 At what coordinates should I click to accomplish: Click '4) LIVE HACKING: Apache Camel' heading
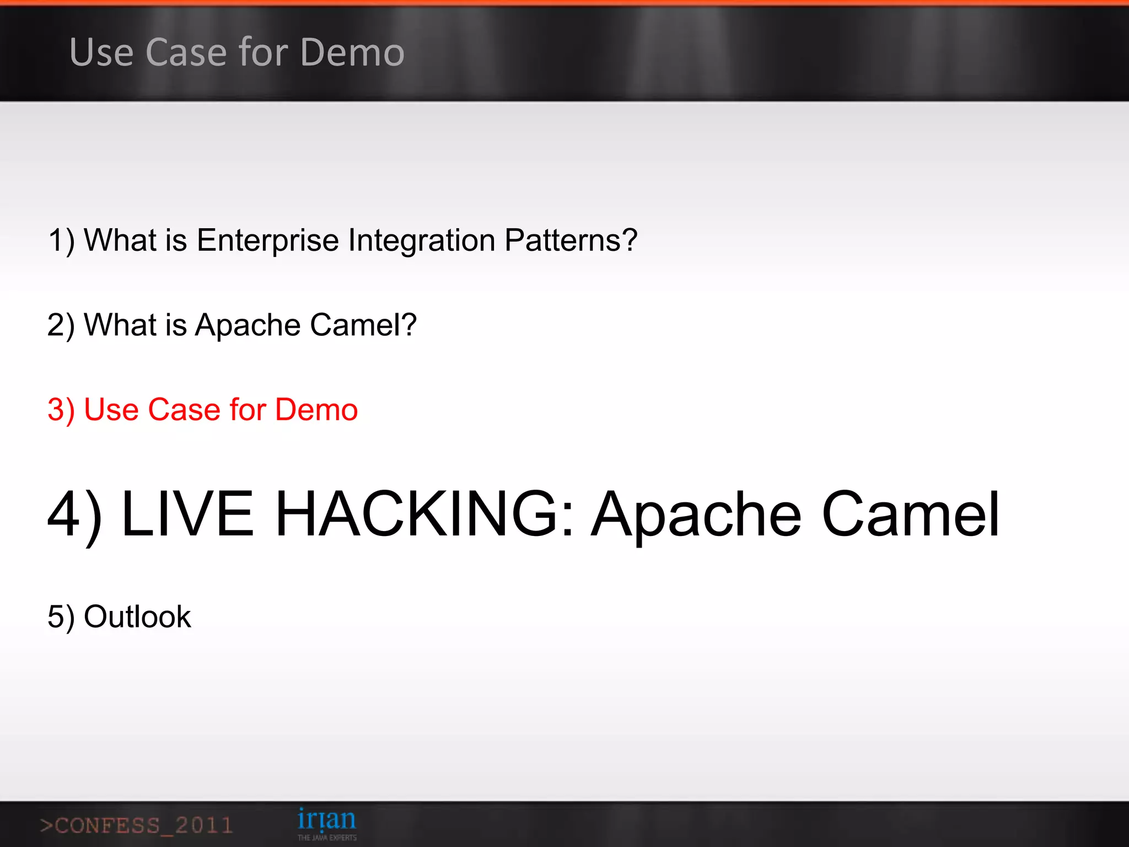click(524, 516)
